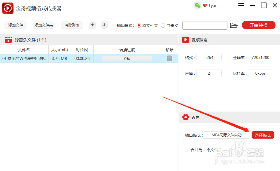The height and width of the screenshot is (171, 280).
Task: Open the 720x1280 resolution field
Action: tap(261, 57)
